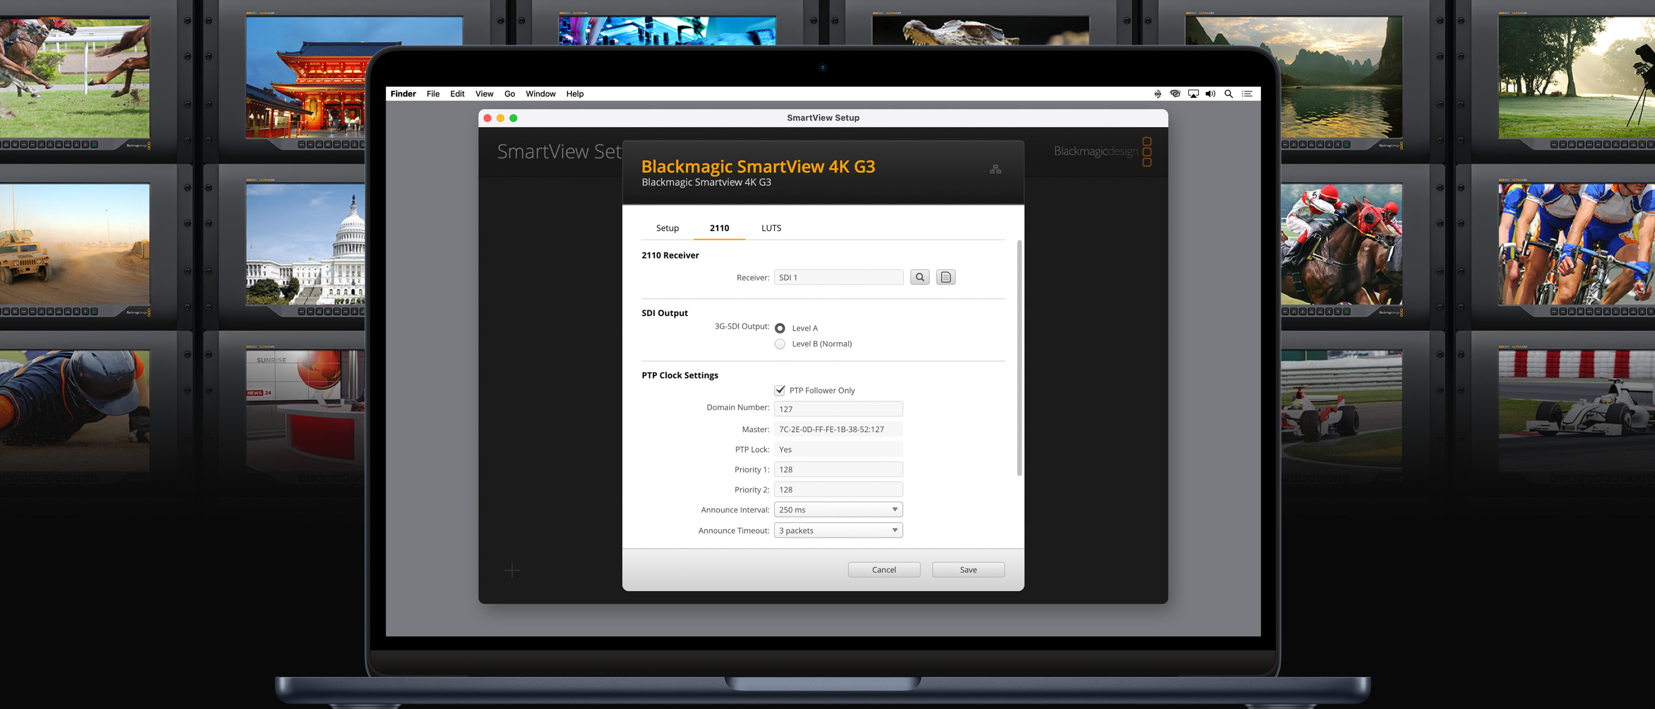Click the Save button
This screenshot has width=1655, height=709.
pos(968,569)
